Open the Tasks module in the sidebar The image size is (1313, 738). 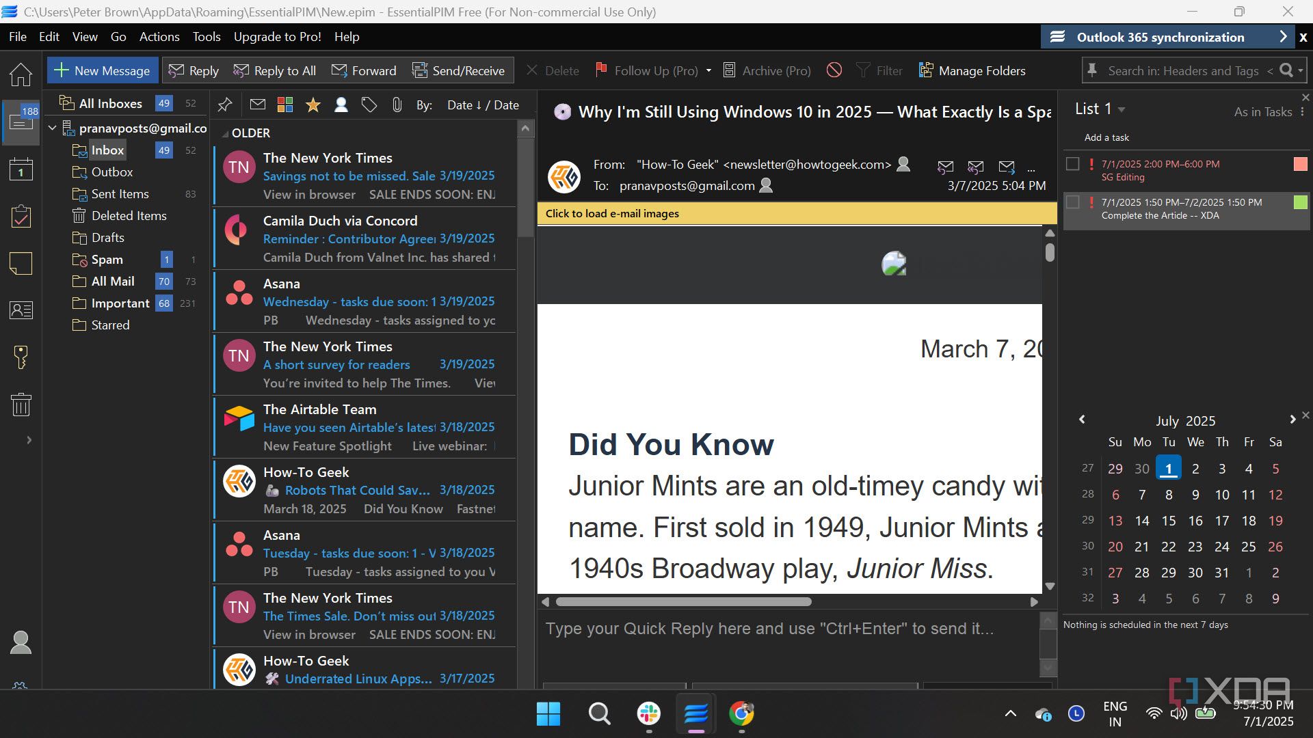(x=21, y=217)
